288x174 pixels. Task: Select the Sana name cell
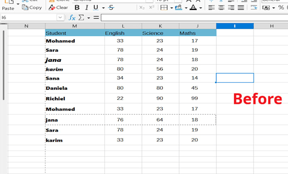(x=75, y=78)
